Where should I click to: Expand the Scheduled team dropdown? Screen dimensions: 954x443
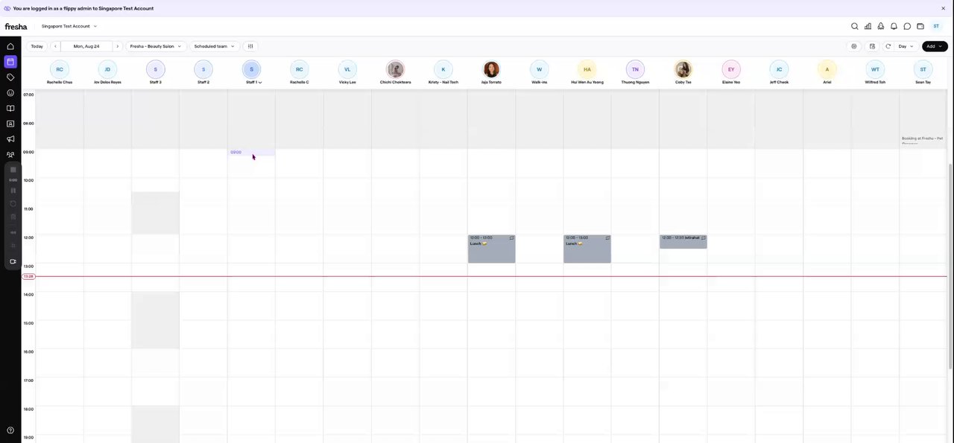pyautogui.click(x=214, y=46)
